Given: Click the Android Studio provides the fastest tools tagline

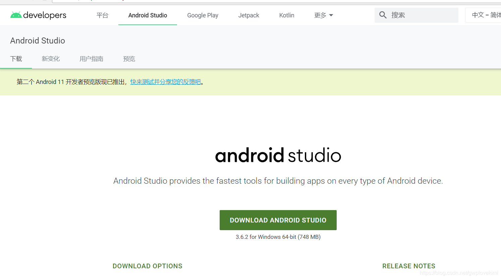Looking at the screenshot, I should [x=278, y=181].
